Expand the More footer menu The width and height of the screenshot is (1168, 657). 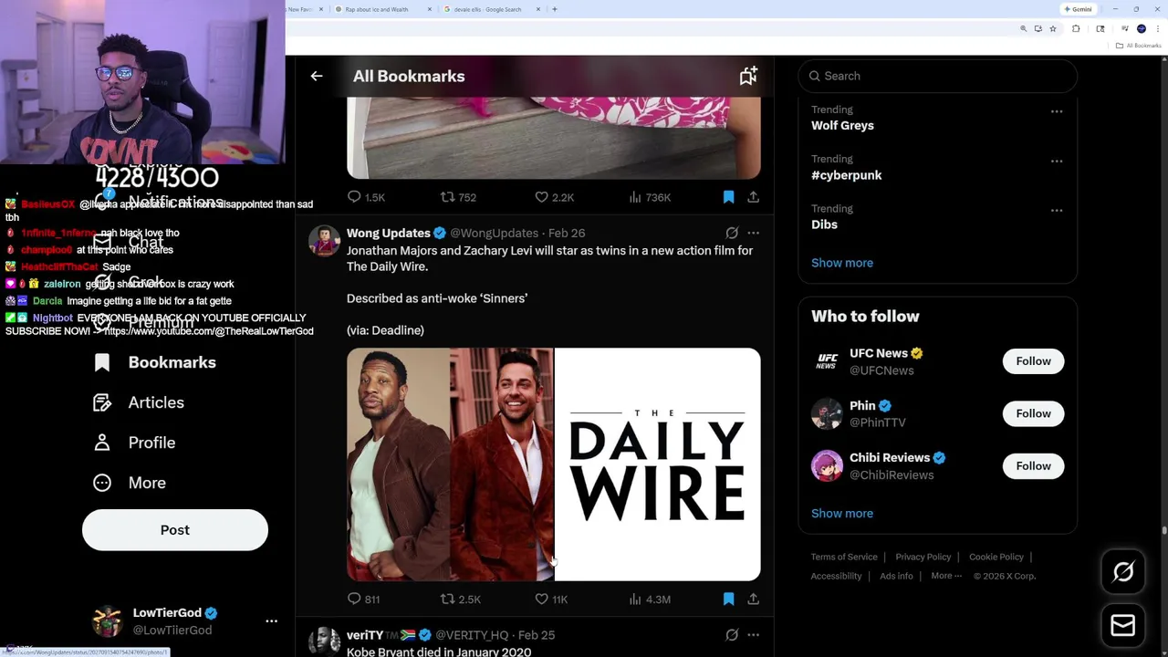pyautogui.click(x=946, y=576)
